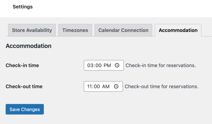Select the hour 03 in check-in time
The image size is (212, 124).
90,66
